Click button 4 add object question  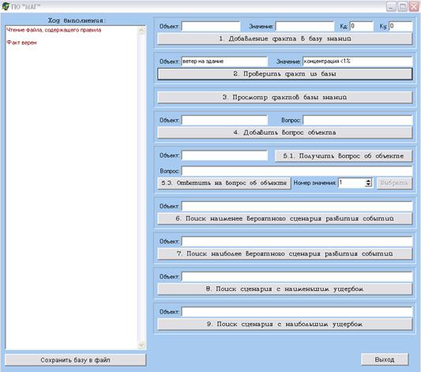pos(284,132)
